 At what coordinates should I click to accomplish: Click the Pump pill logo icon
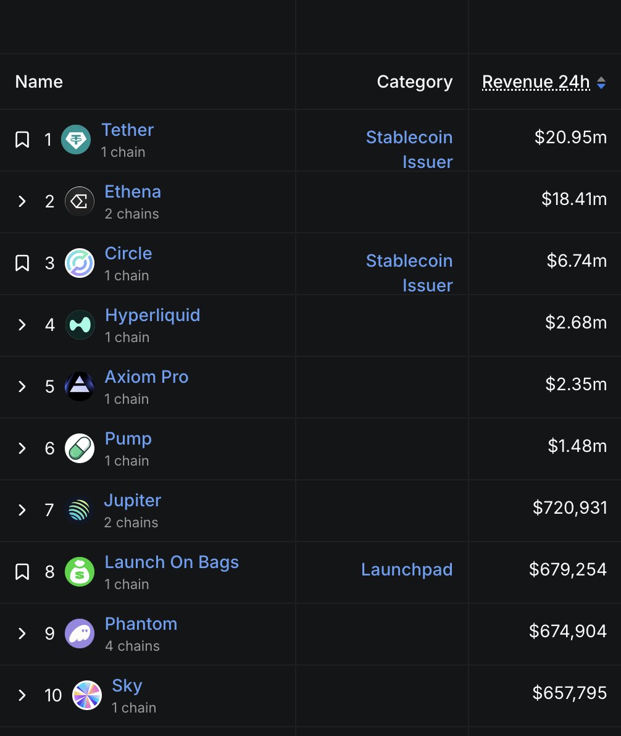coord(80,448)
